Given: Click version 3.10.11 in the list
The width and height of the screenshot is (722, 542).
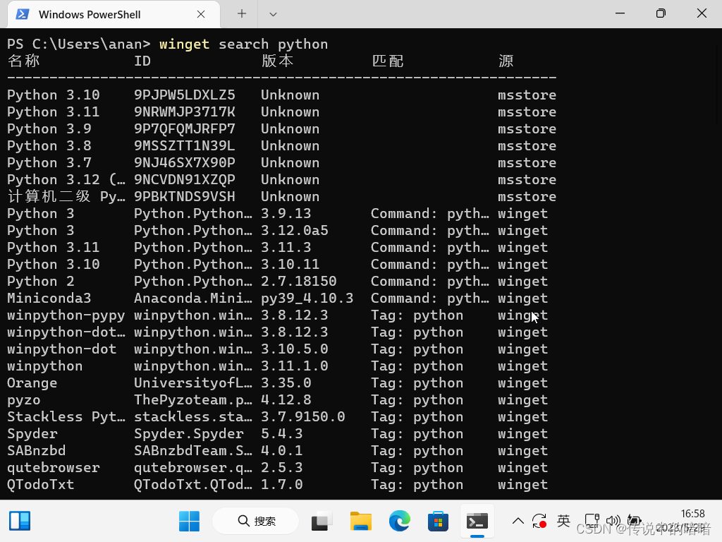Looking at the screenshot, I should [290, 265].
